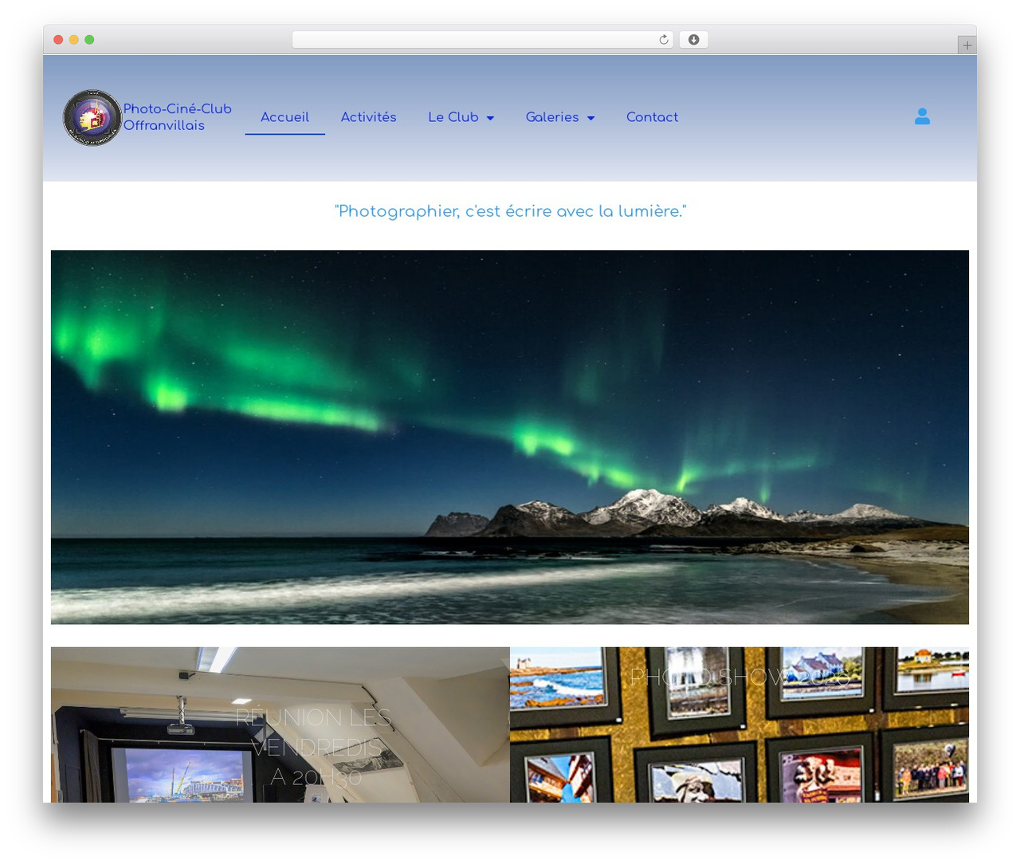Click the browser address bar

pyautogui.click(x=483, y=40)
